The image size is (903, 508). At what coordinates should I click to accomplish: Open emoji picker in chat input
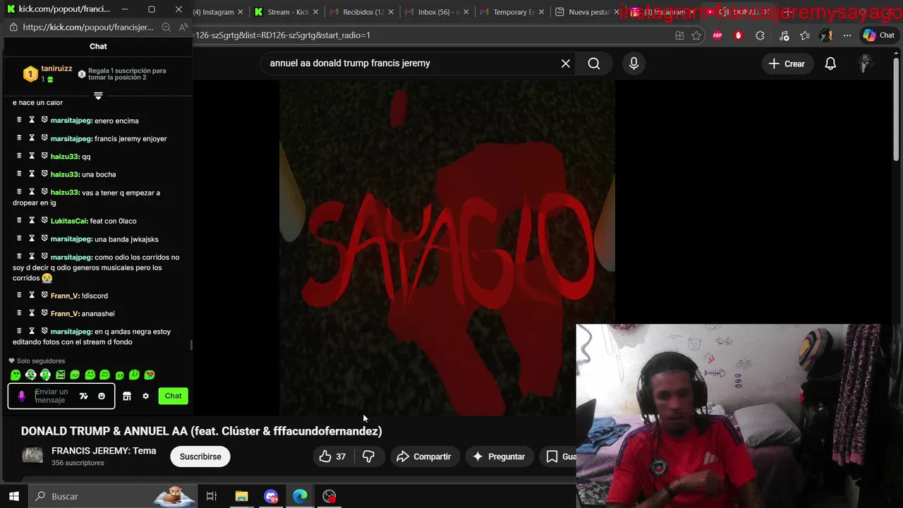point(102,396)
